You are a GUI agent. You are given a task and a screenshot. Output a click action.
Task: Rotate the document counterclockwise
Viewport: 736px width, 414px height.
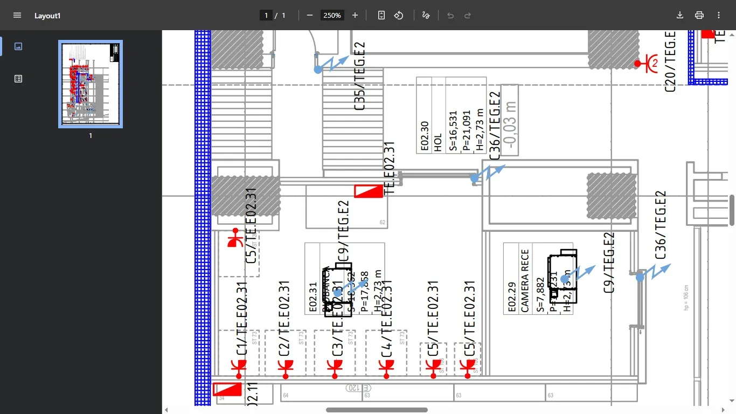coord(399,15)
